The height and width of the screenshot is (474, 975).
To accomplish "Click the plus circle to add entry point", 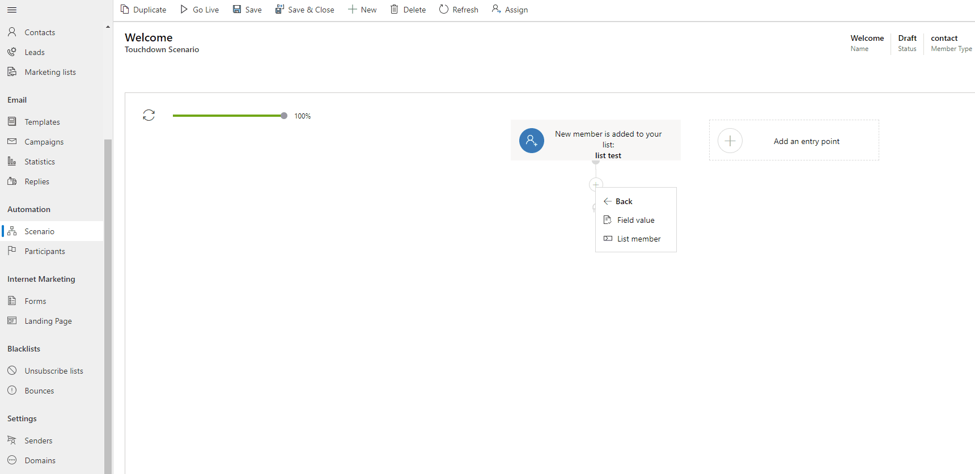I will coord(730,141).
